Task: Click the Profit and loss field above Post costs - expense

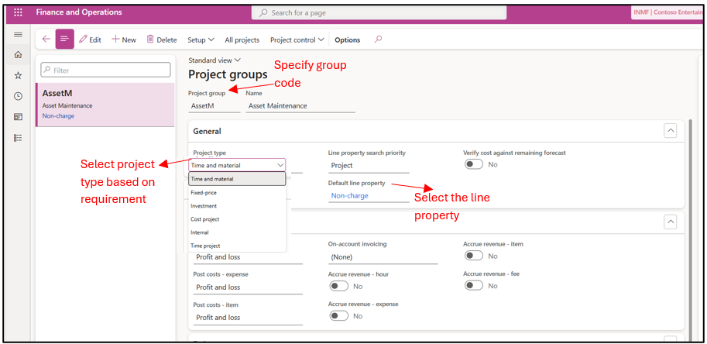Action: (248, 257)
